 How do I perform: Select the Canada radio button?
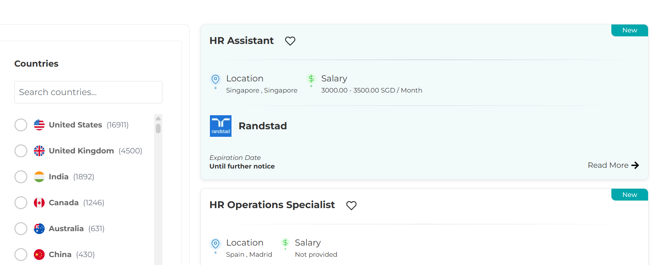tap(21, 203)
